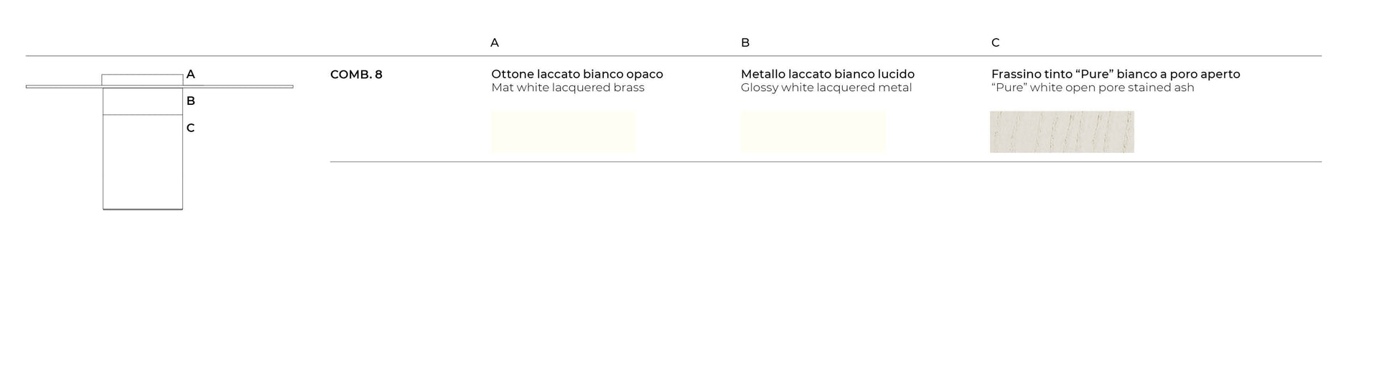Click the mat white lacquered brass swatch

(x=564, y=131)
